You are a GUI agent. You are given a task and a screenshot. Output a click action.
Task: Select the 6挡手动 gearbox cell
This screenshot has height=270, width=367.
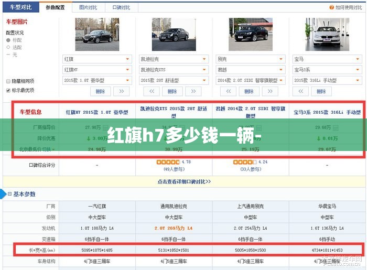point(327,239)
